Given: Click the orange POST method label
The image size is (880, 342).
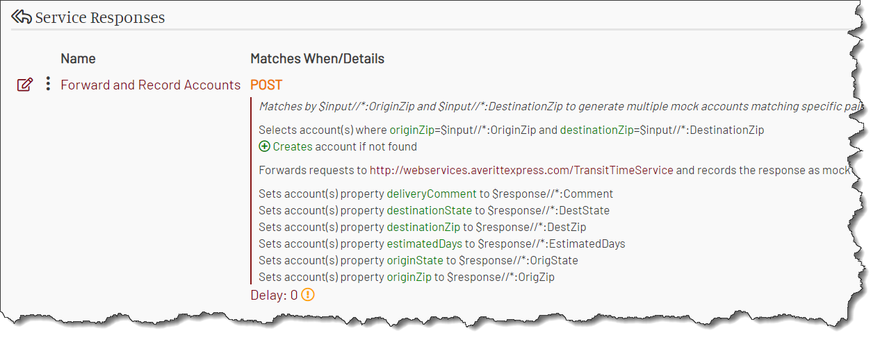Looking at the screenshot, I should pyautogui.click(x=266, y=85).
